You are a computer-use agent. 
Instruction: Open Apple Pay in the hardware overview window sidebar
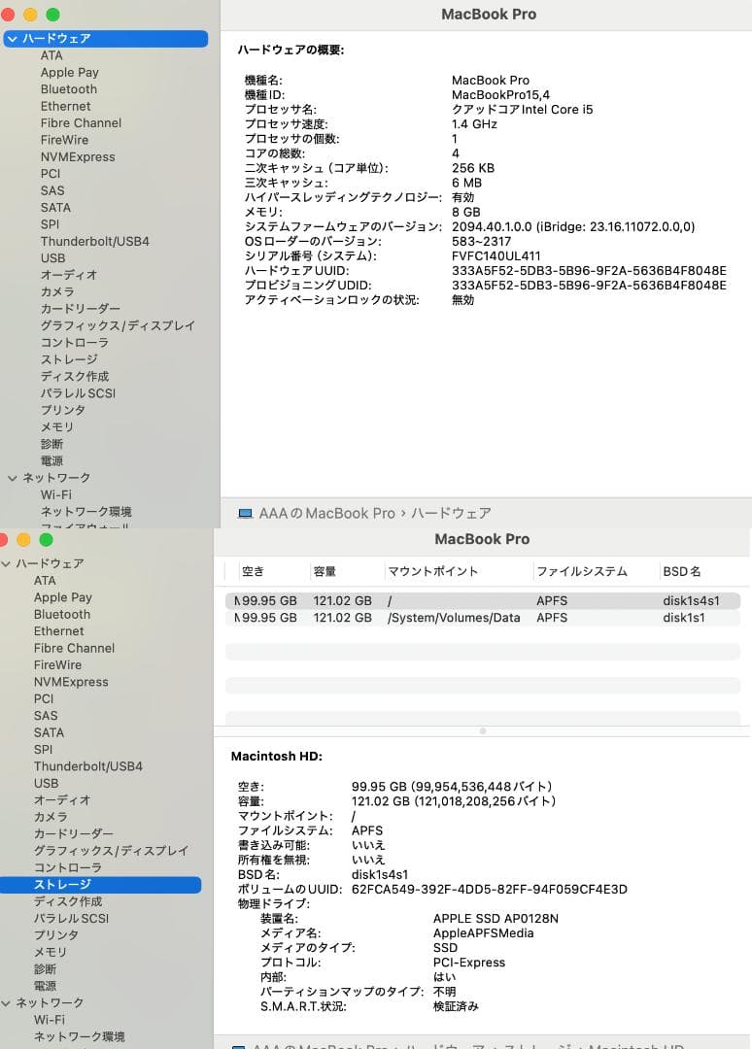[70, 72]
